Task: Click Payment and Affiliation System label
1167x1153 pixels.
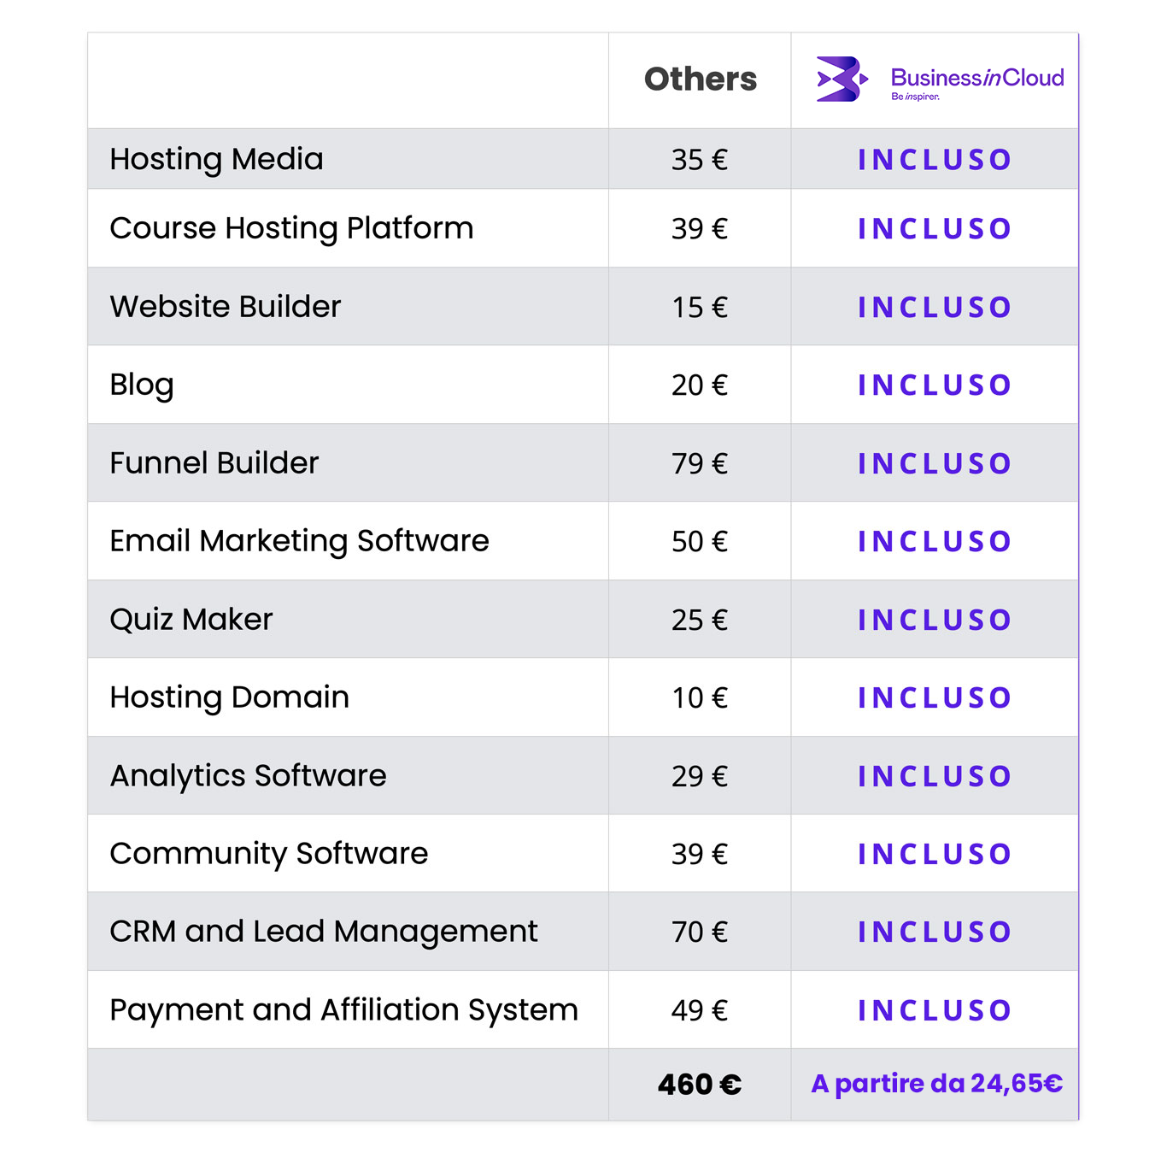Action: [x=344, y=1010]
